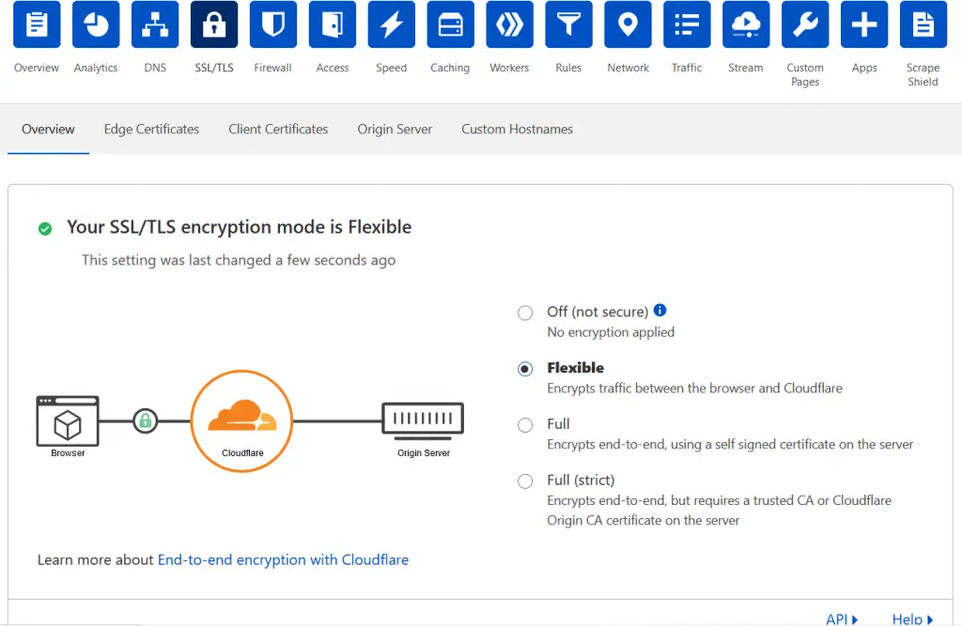962x626 pixels.
Task: Switch to the SSL/TLS Overview sub-tab
Action: click(48, 130)
